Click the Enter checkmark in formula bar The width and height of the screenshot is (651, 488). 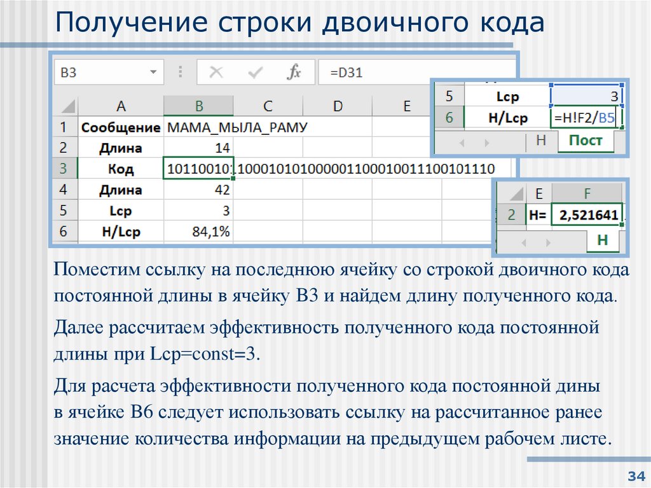[x=254, y=72]
